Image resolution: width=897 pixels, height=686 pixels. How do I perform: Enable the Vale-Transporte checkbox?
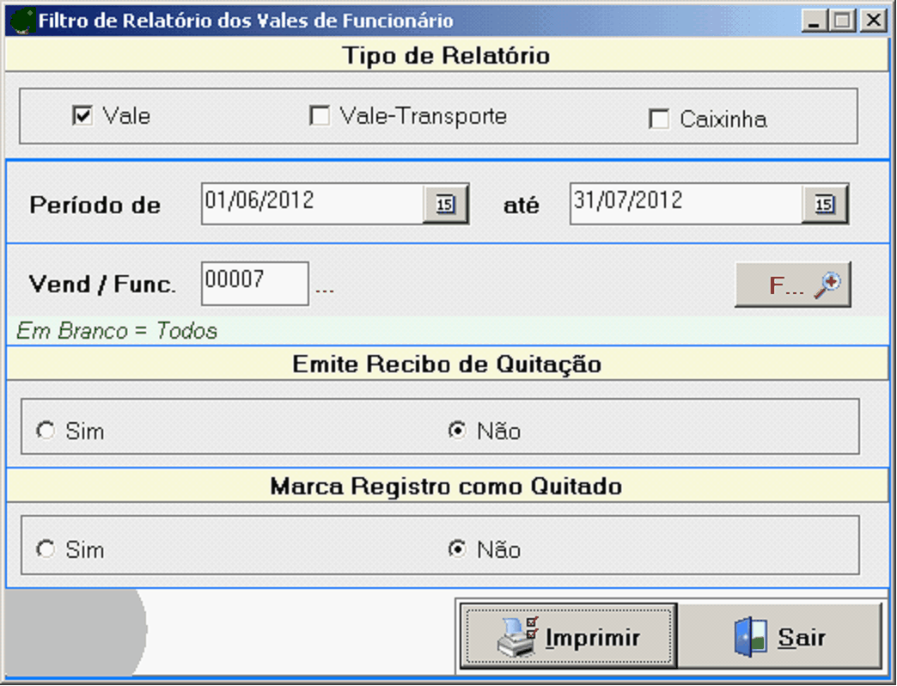(320, 116)
